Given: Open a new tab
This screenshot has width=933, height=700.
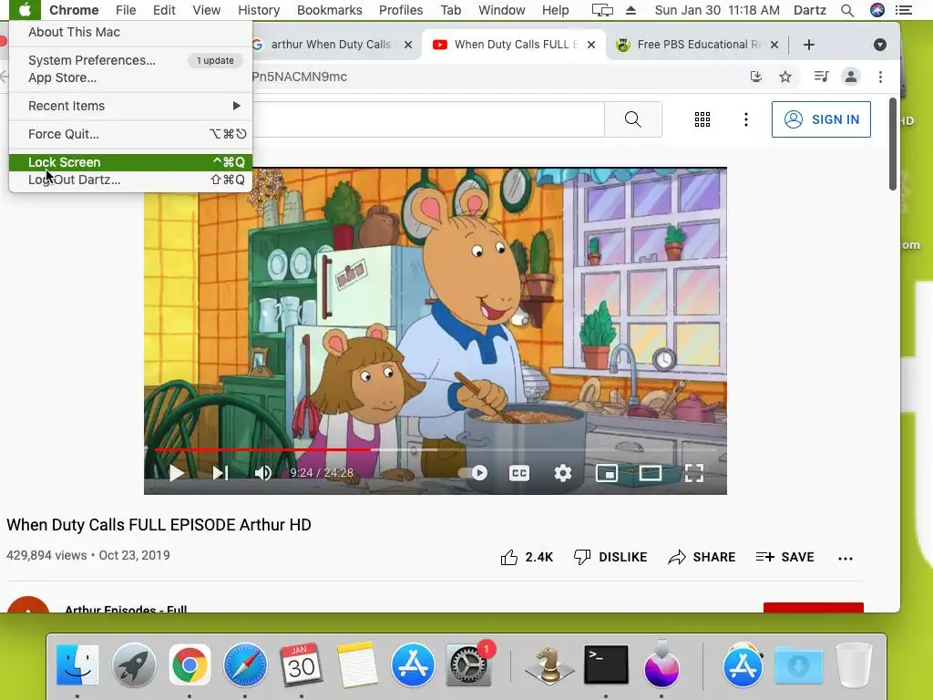Looking at the screenshot, I should click(x=809, y=45).
